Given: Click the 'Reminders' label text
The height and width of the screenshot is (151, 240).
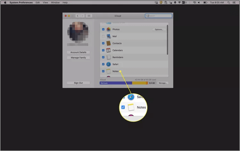Looking at the screenshot, I should [x=118, y=57].
